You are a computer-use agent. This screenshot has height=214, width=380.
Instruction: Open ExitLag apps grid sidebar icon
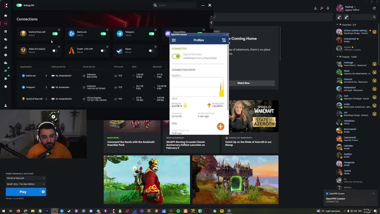(x=5, y=31)
